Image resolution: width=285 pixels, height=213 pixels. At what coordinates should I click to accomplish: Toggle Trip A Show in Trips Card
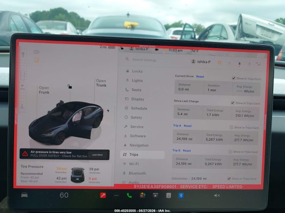(x=232, y=127)
